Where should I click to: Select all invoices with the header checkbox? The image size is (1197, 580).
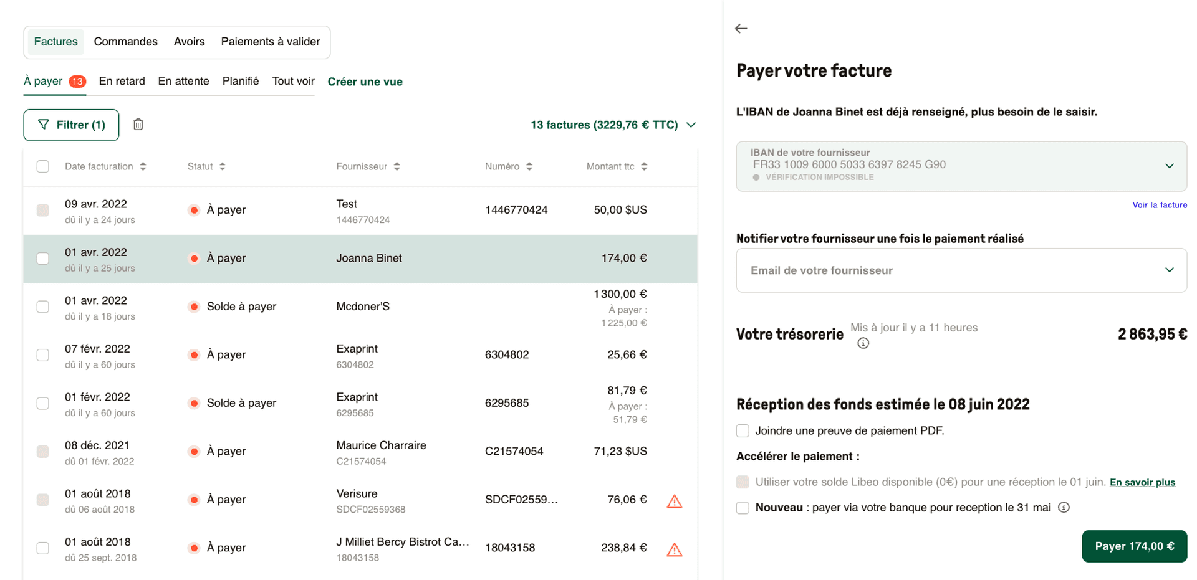[42, 166]
